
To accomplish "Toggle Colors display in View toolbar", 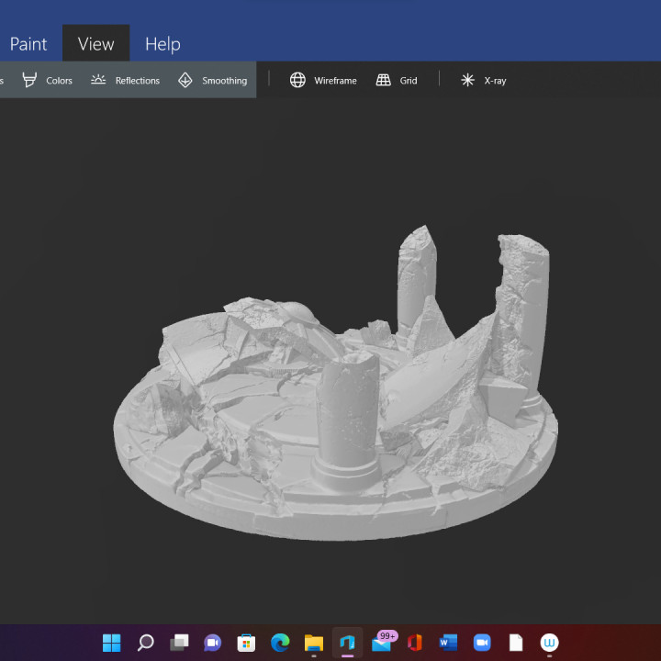I will (47, 80).
